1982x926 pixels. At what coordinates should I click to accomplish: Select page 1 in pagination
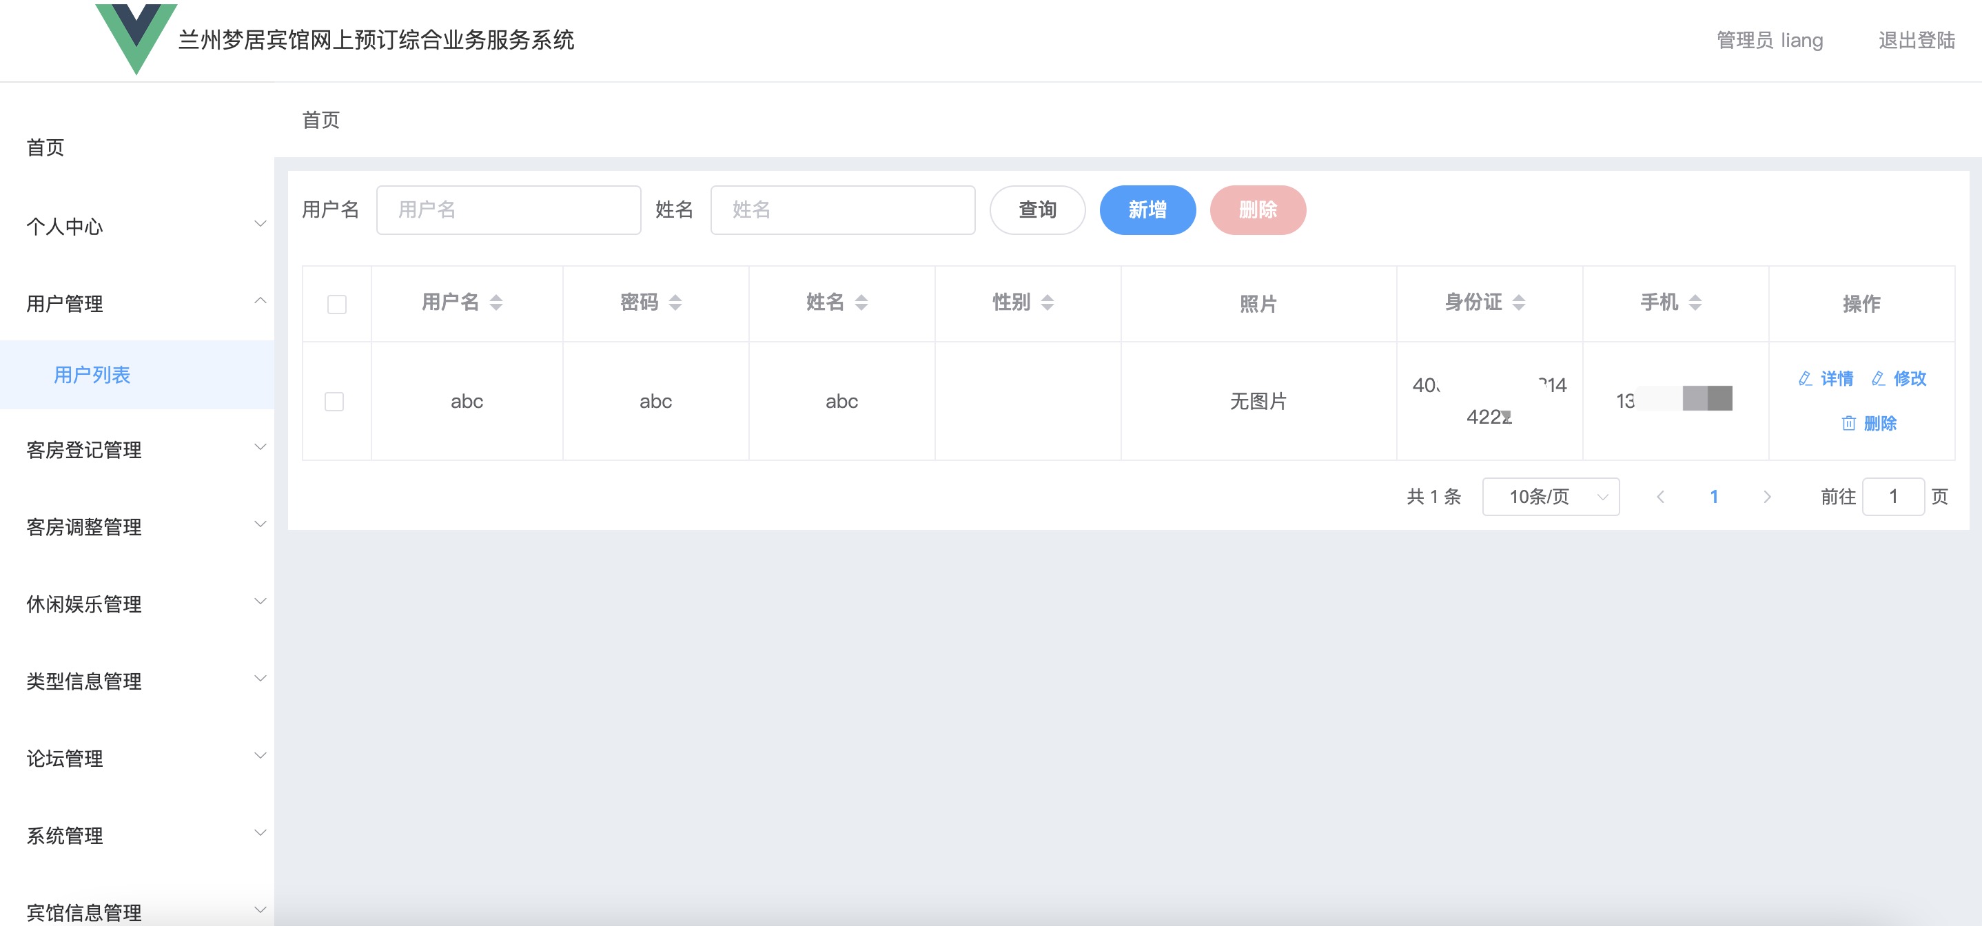point(1713,497)
